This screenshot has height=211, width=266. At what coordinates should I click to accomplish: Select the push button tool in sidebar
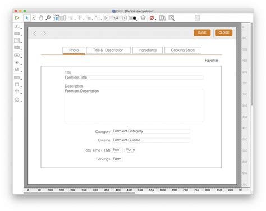(x=17, y=55)
